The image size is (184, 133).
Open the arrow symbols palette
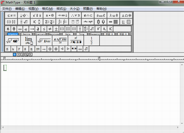tap(62, 15)
